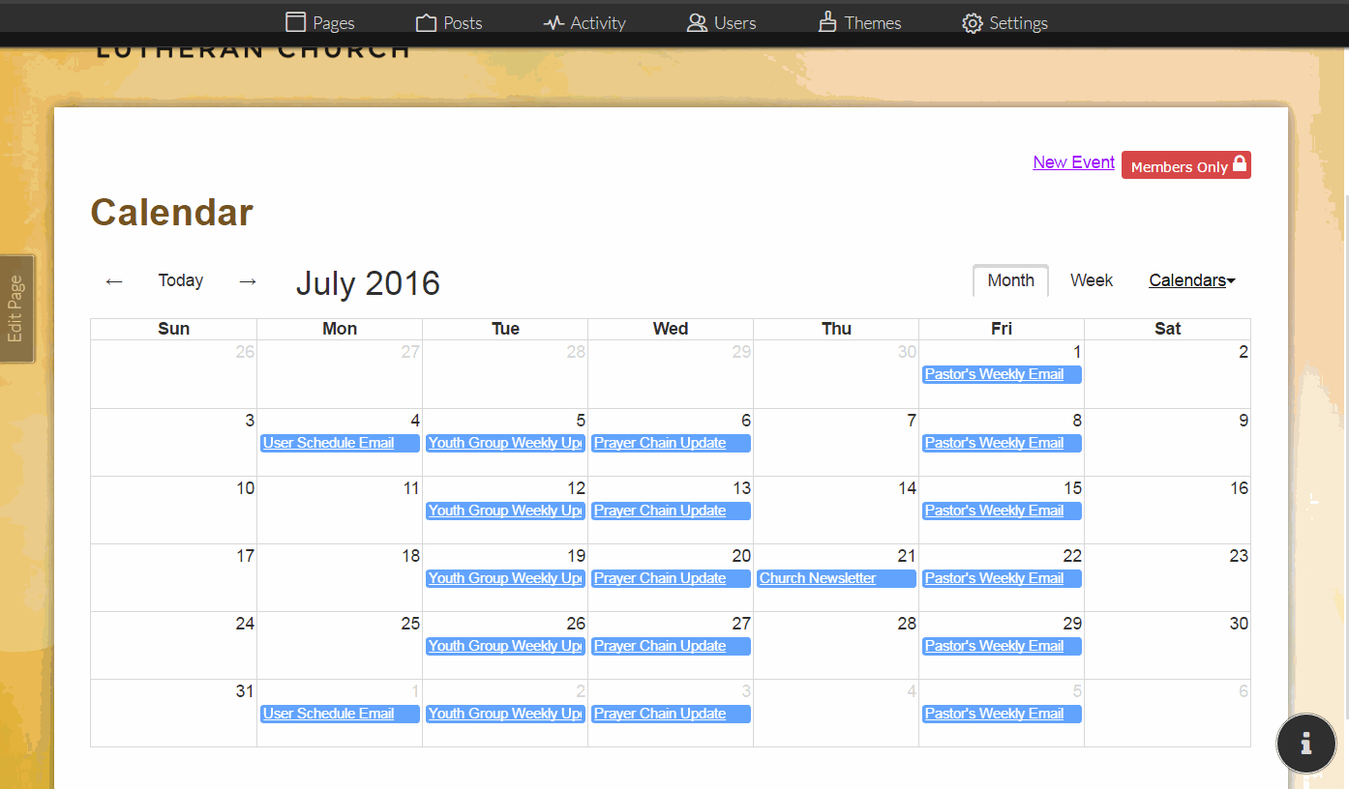Open the Posts folder icon
This screenshot has height=789, width=1349.
tap(426, 22)
